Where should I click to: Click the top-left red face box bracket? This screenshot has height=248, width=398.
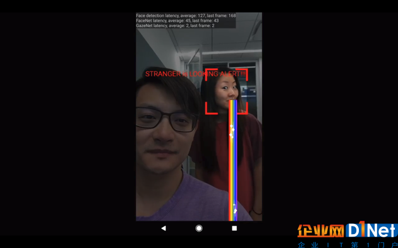tap(211, 74)
